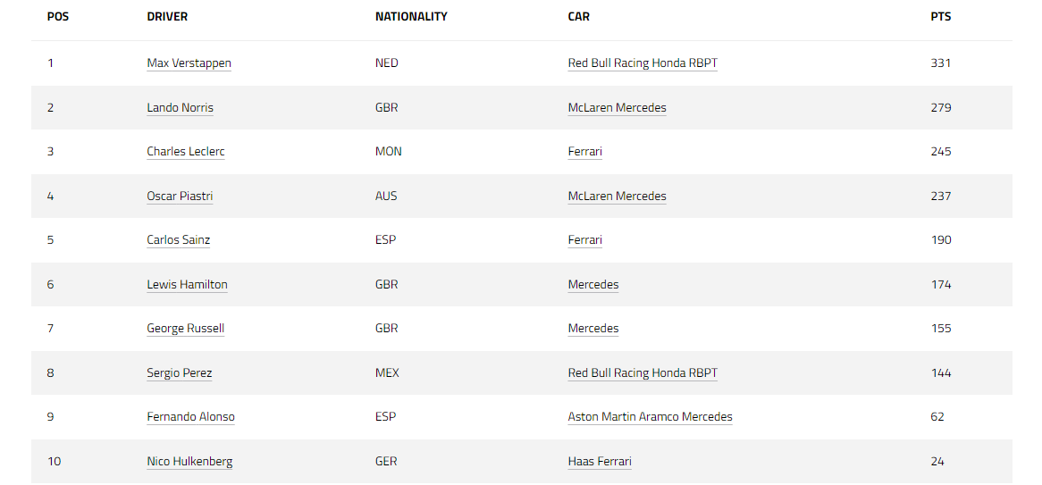Image resolution: width=1042 pixels, height=485 pixels.
Task: Click the Carlos Sainz driver name
Action: pyautogui.click(x=178, y=240)
